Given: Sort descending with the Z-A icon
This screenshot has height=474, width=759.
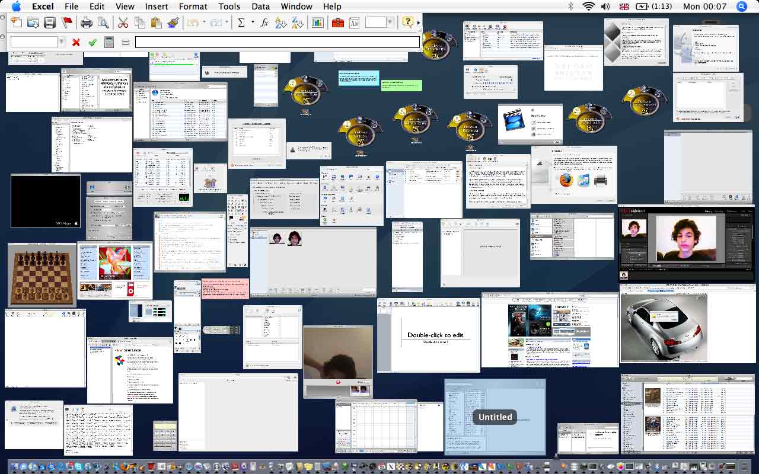Looking at the screenshot, I should pyautogui.click(x=298, y=23).
